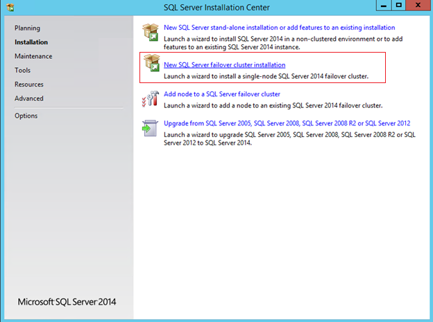The height and width of the screenshot is (322, 433).
Task: Click 'Launch a wizard to add a node' description
Action: point(273,105)
